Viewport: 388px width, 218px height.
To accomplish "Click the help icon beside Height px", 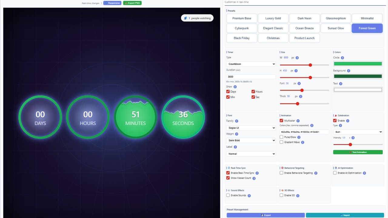I will 296,71.
